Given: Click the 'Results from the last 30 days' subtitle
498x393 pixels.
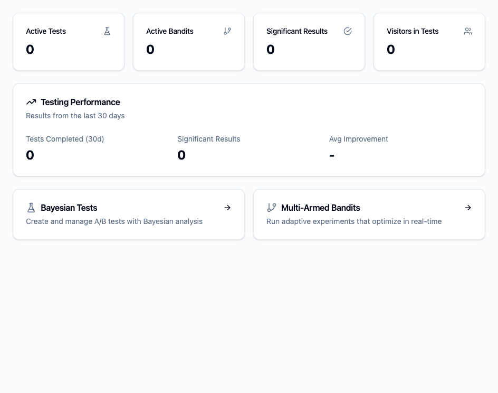Looking at the screenshot, I should (x=75, y=116).
